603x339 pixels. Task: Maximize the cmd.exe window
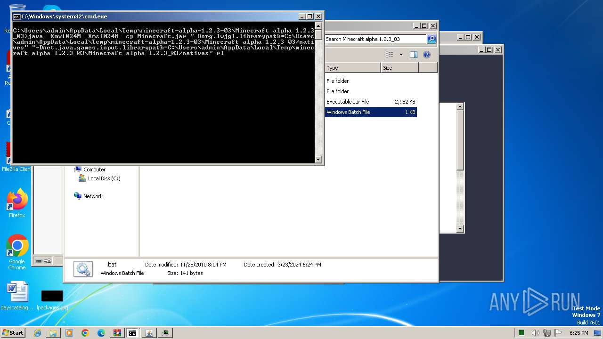pos(310,16)
